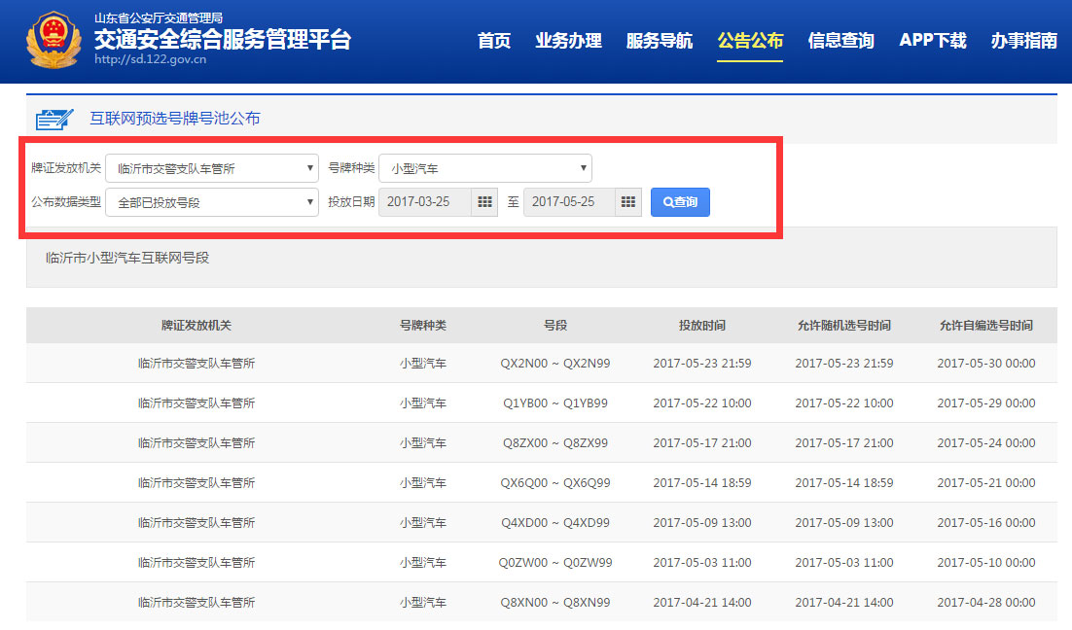Screen dimensions: 1072x630
Task: Open the 公布数据类型 dropdown showing 全部已投放号段
Action: [x=212, y=202]
